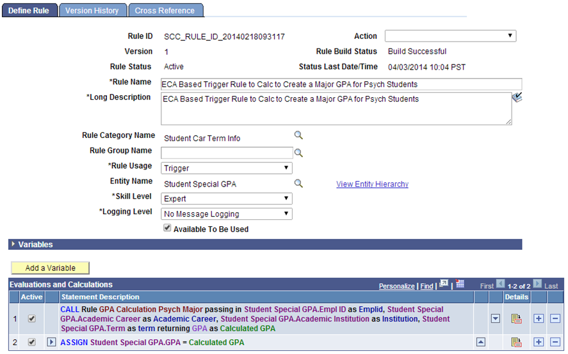Look up Rule Group Name with magnifier
Viewport: 568px width, 354px height.
point(298,153)
